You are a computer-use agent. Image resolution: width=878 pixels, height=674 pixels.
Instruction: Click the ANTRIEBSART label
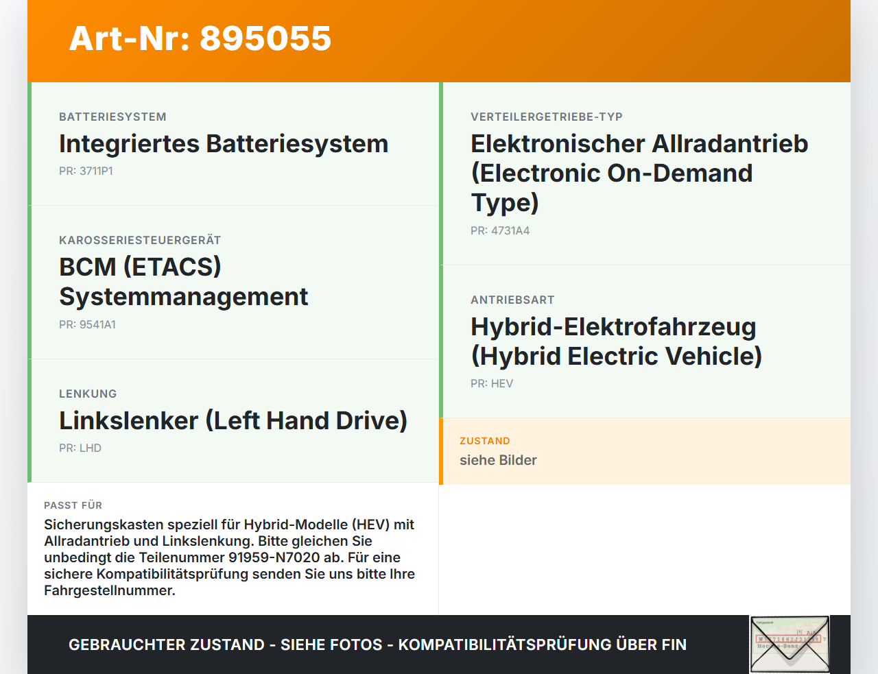coord(512,300)
